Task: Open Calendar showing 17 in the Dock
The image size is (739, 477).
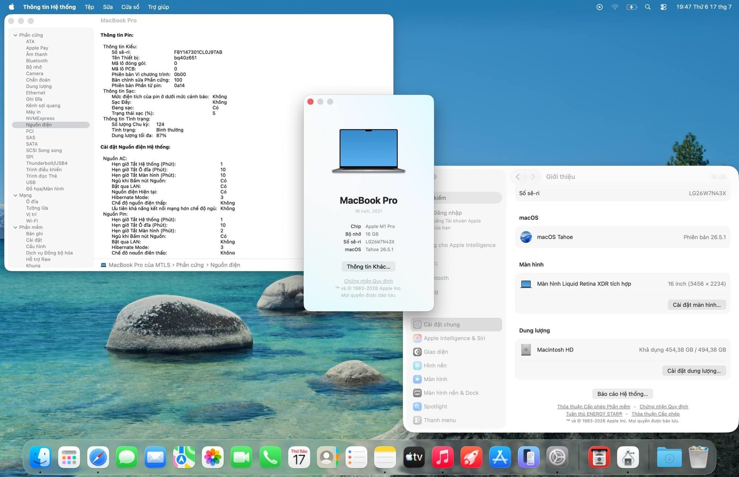Action: [299, 457]
